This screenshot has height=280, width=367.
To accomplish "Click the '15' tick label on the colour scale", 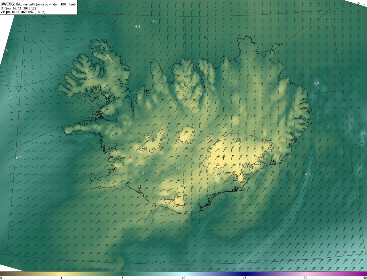I will coord(245,278).
